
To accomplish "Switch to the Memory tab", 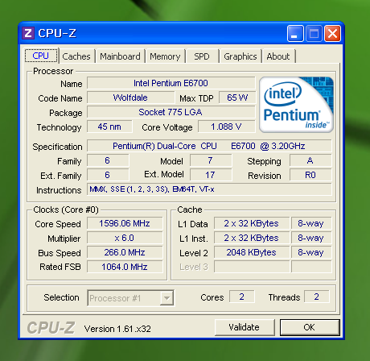I will (x=165, y=56).
